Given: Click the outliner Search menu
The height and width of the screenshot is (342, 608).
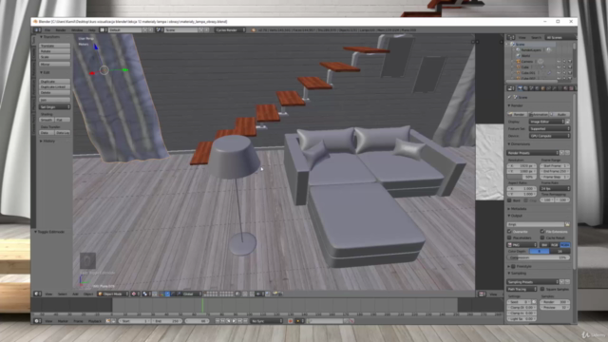Looking at the screenshot, I should (x=536, y=37).
